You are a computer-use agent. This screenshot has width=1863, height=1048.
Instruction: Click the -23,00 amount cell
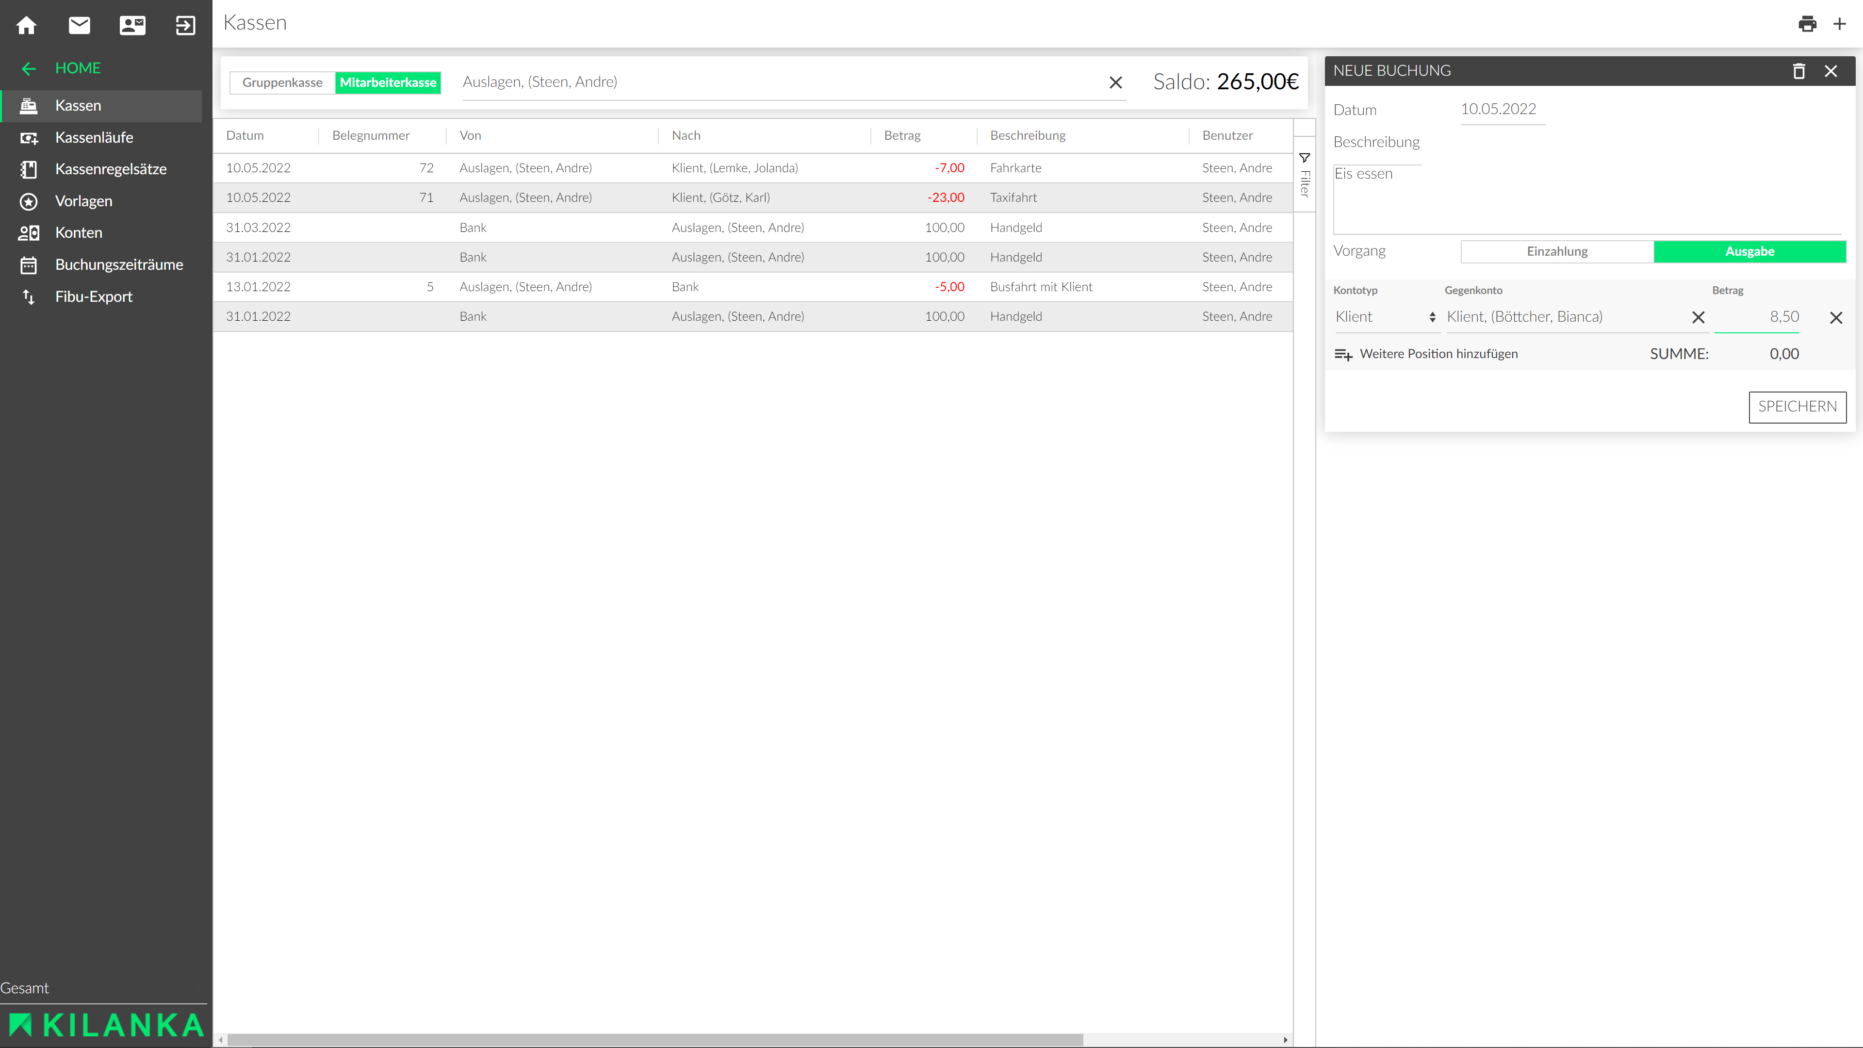(945, 197)
